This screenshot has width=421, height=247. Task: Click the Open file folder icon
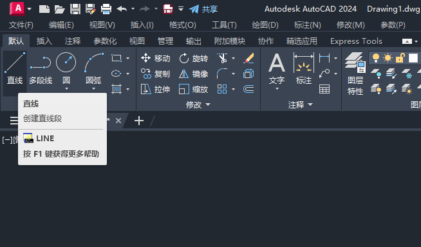coord(60,9)
